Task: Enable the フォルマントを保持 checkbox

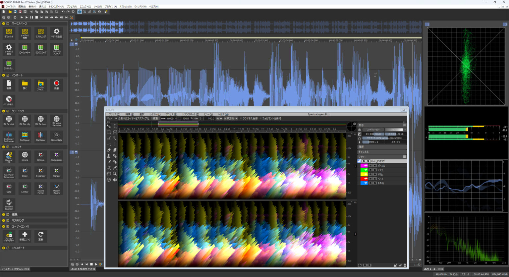Action: tap(261, 118)
